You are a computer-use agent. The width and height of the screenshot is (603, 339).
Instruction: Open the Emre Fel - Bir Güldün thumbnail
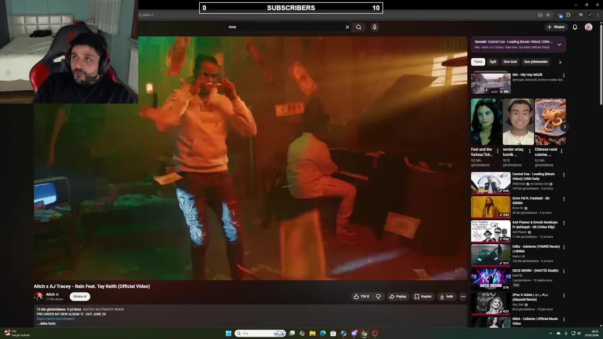[490, 207]
